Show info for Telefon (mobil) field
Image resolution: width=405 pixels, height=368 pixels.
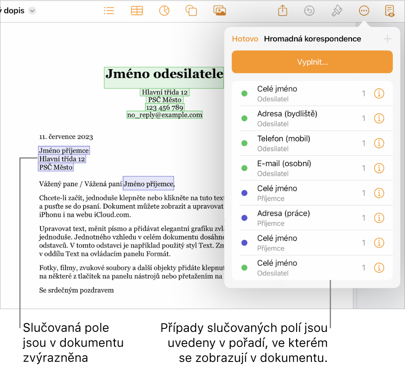pos(379,143)
